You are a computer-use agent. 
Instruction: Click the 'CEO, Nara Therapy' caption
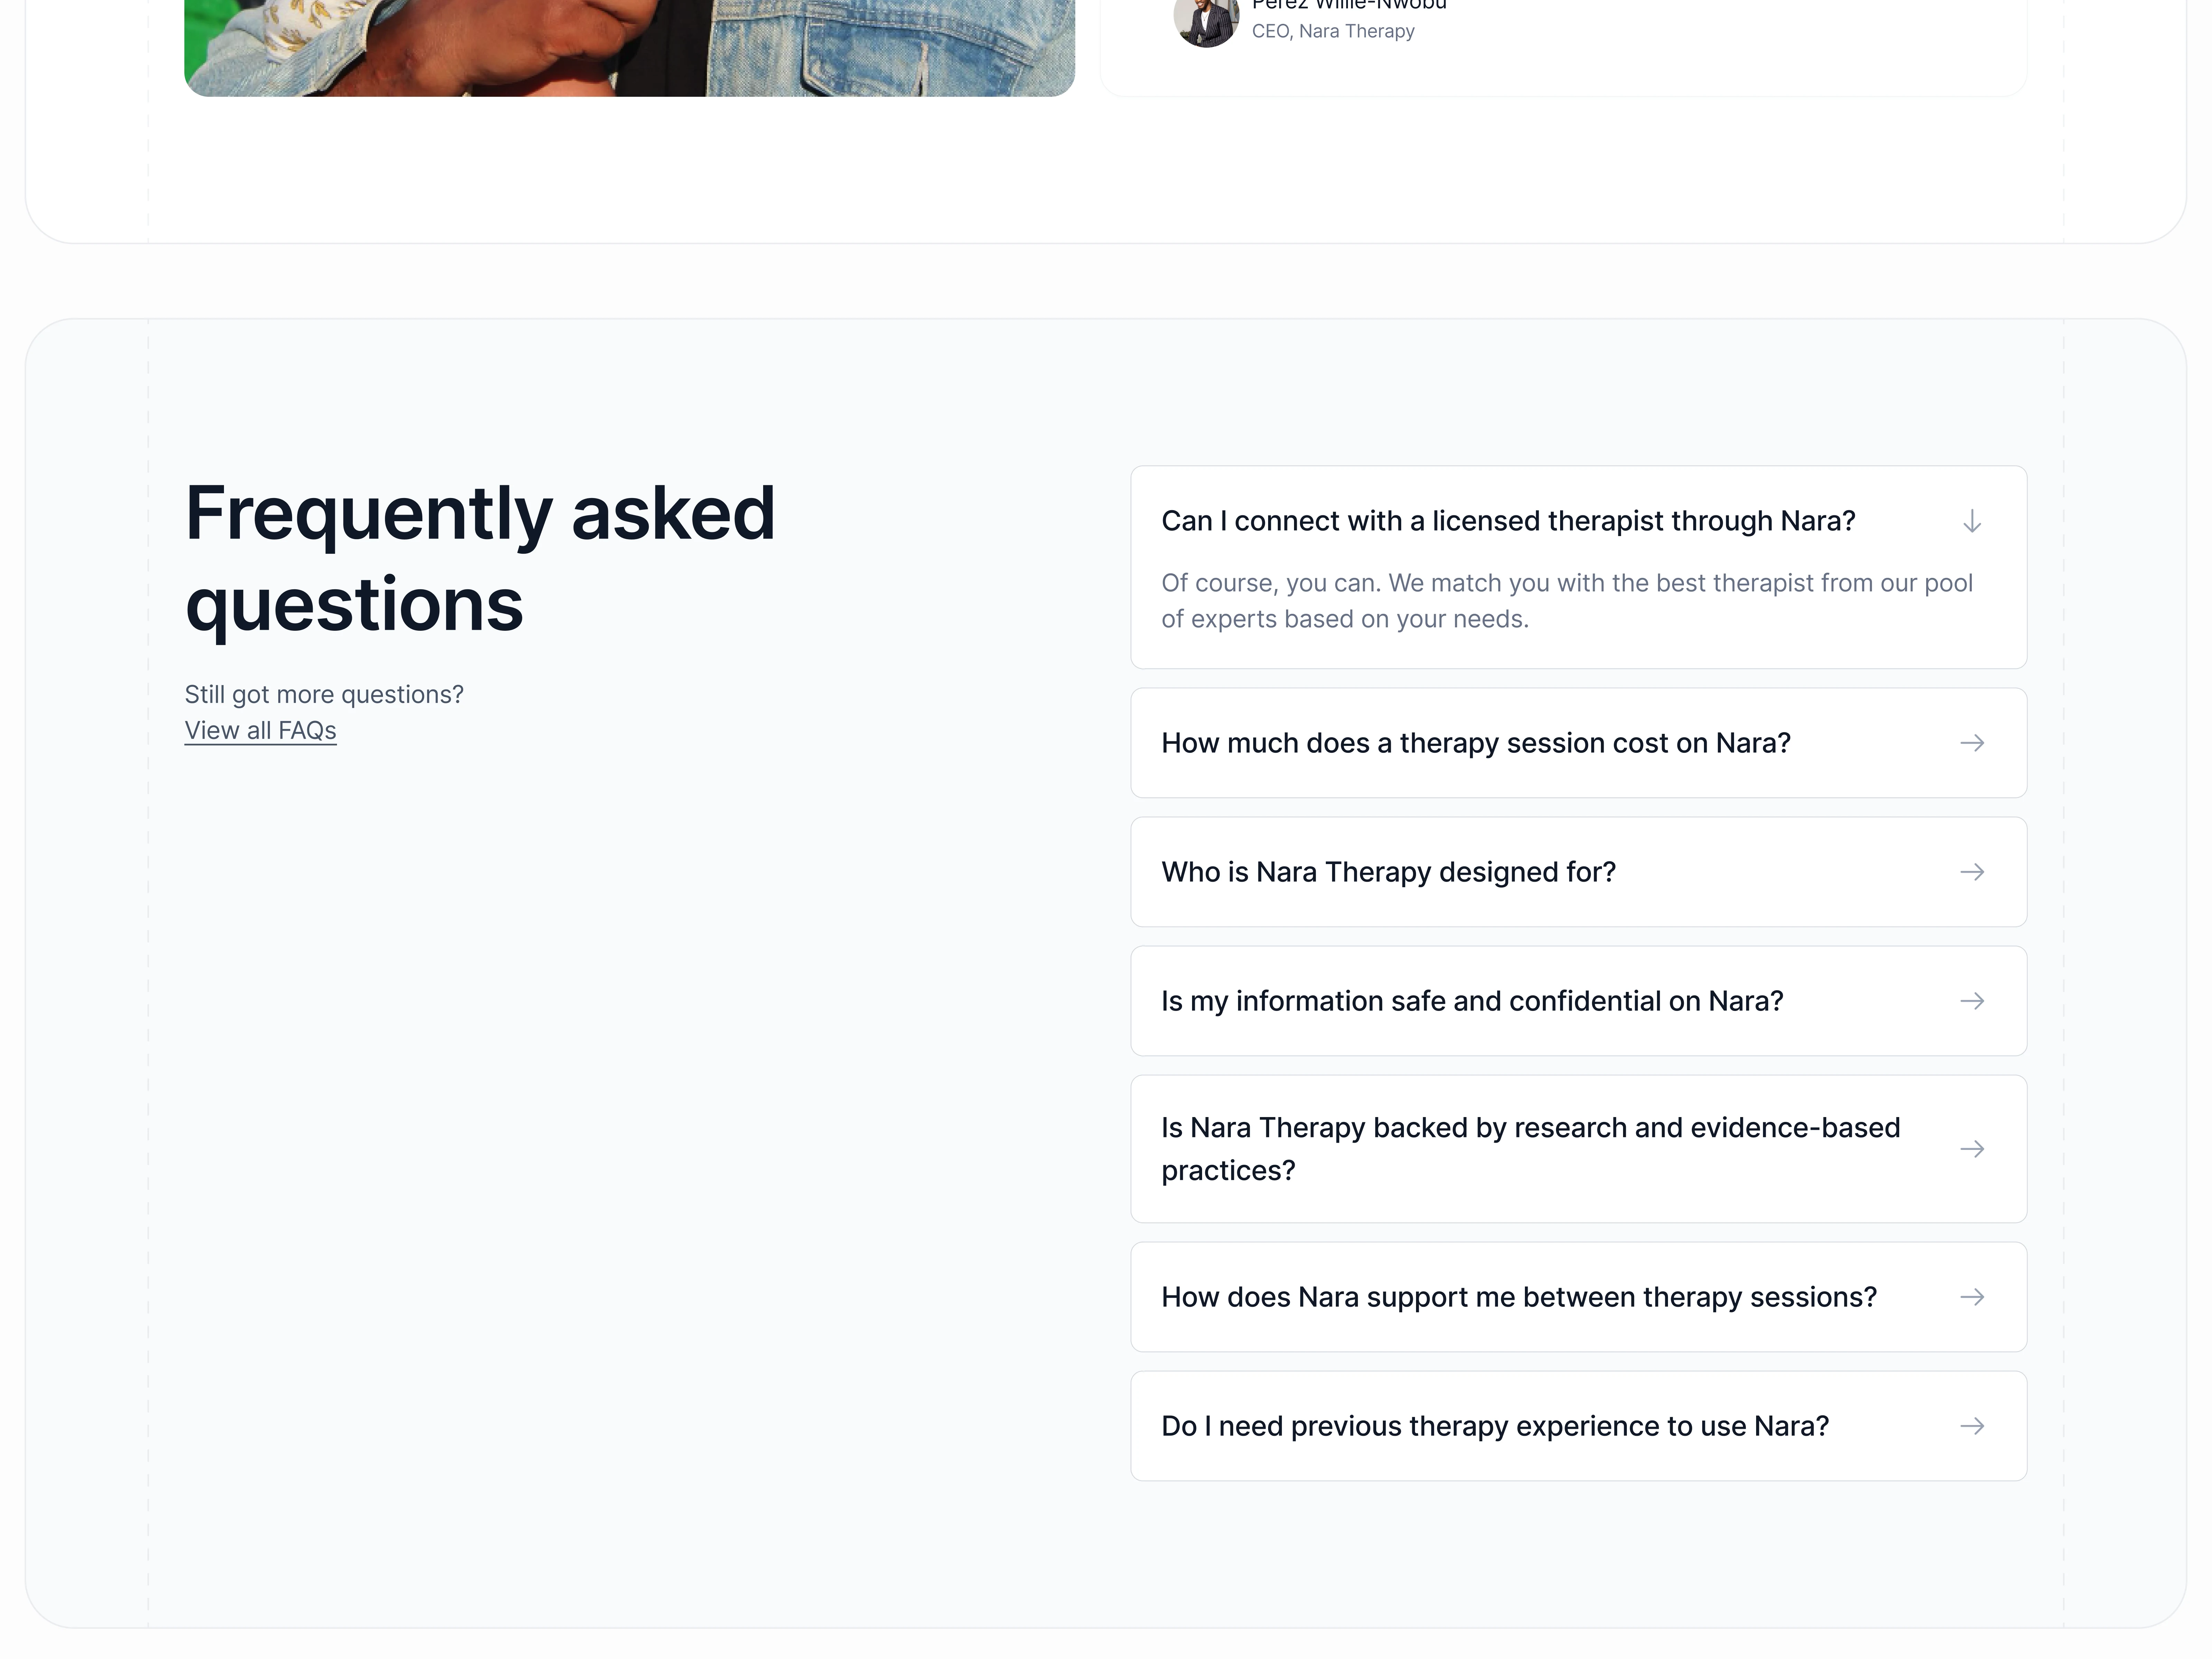pos(1333,31)
